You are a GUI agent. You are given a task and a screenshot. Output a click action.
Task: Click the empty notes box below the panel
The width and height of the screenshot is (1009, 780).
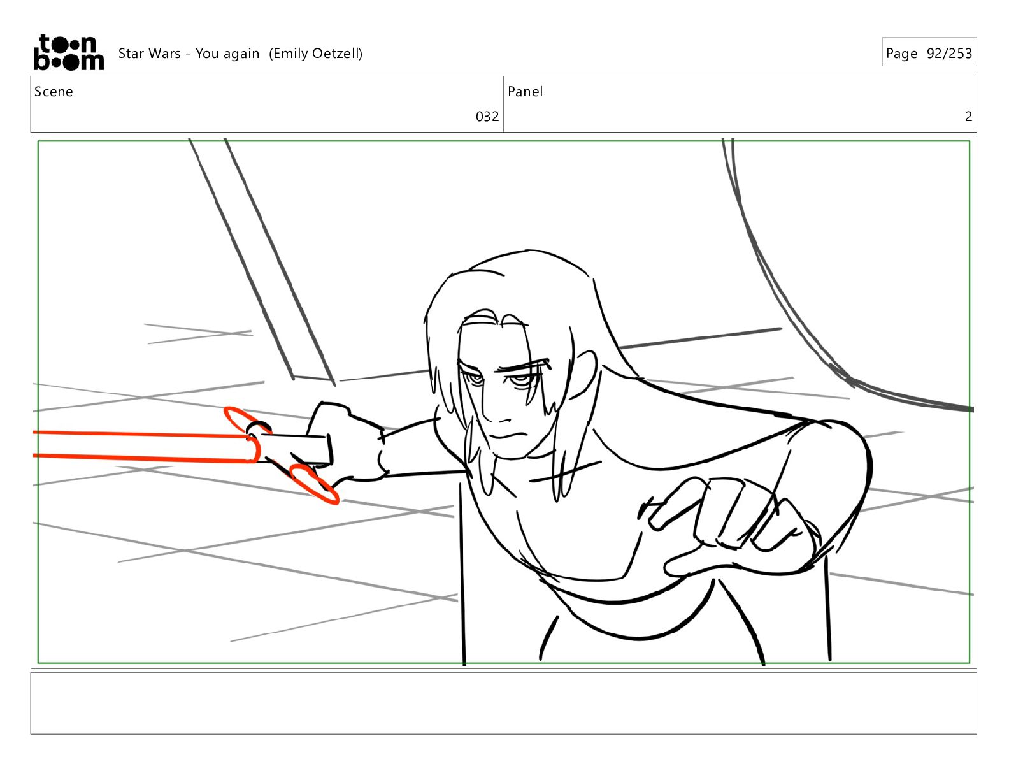coord(503,703)
